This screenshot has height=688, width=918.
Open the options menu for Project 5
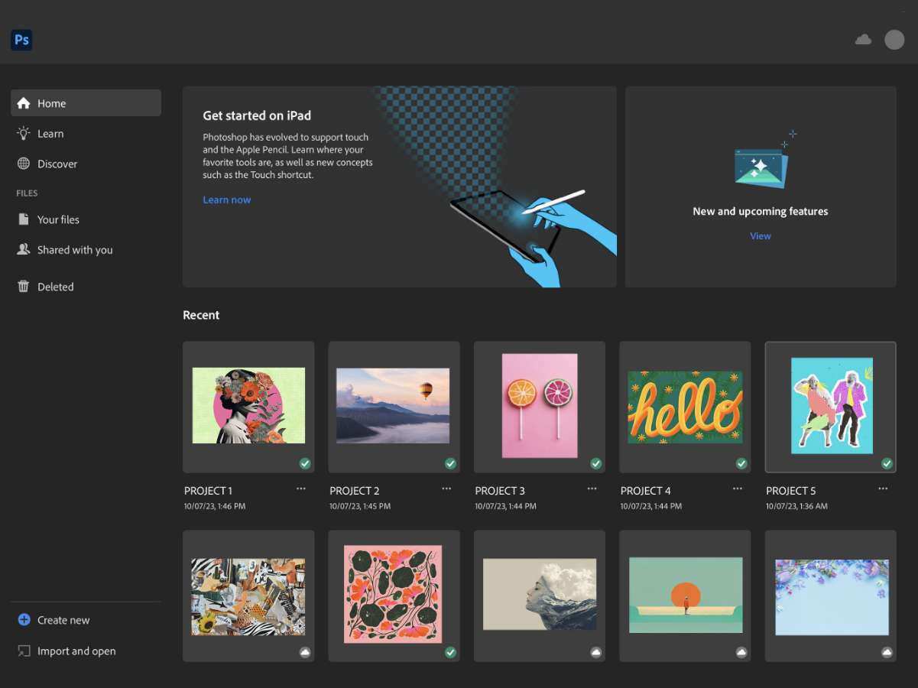[x=883, y=488]
